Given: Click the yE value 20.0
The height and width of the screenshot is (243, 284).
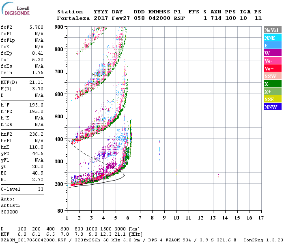Looking at the screenshot, I should [x=38, y=167].
